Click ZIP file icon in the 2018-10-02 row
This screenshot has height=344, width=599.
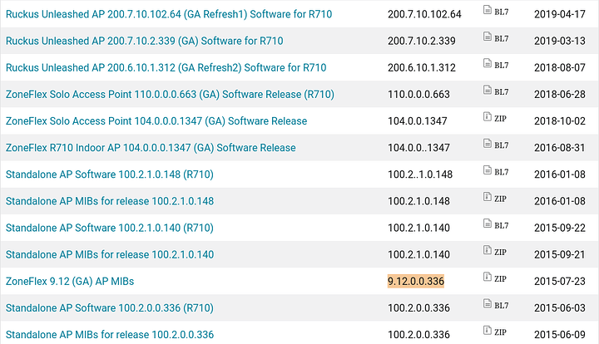pos(487,116)
